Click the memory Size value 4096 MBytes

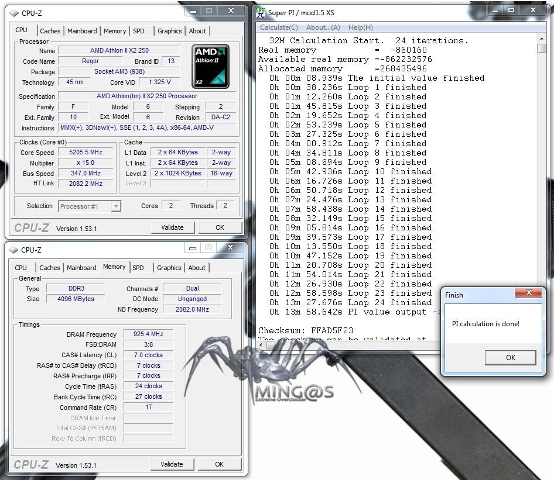pos(76,299)
